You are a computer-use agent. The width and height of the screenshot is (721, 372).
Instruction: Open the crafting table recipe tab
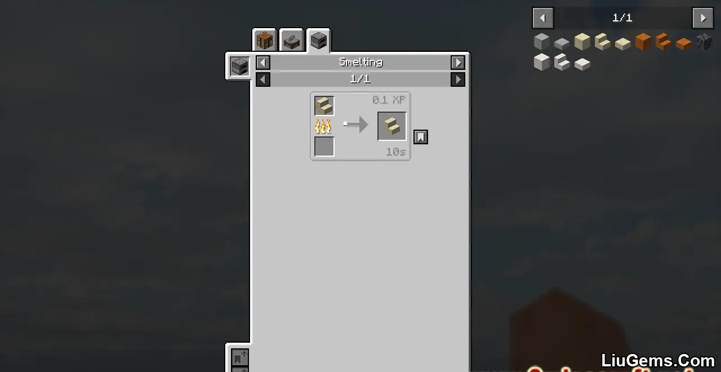tap(264, 40)
